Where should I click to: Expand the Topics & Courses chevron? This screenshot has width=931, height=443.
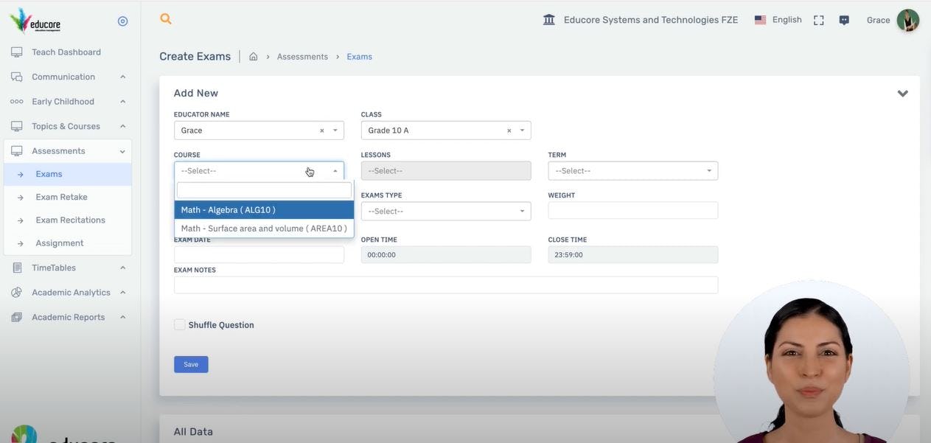(x=122, y=126)
